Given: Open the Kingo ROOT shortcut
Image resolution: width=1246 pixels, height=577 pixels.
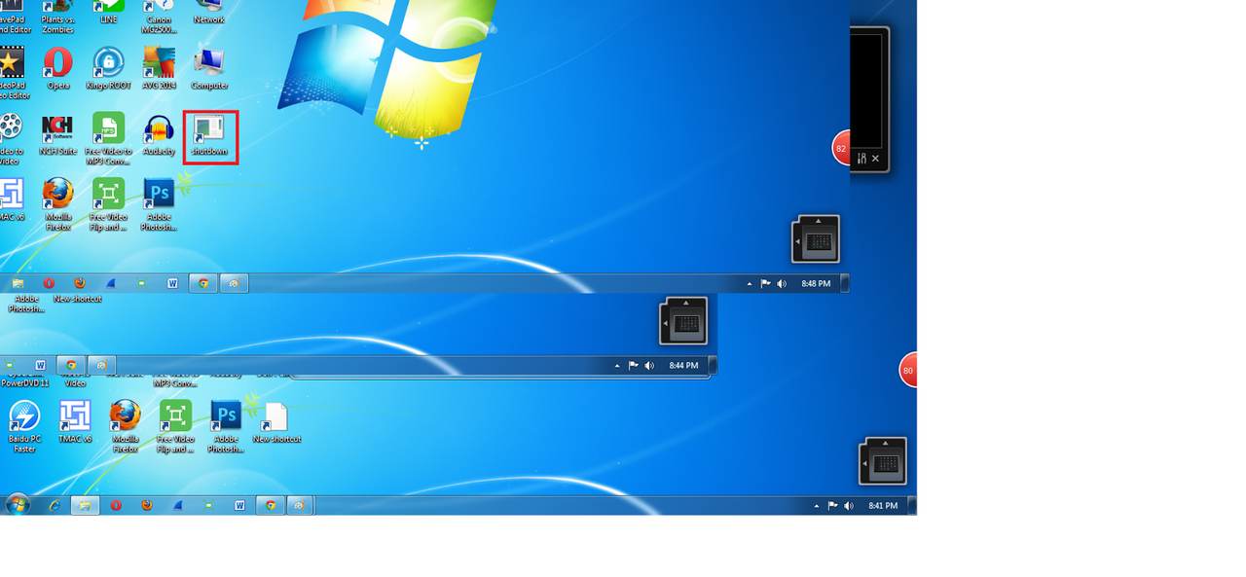Looking at the screenshot, I should pos(108,68).
